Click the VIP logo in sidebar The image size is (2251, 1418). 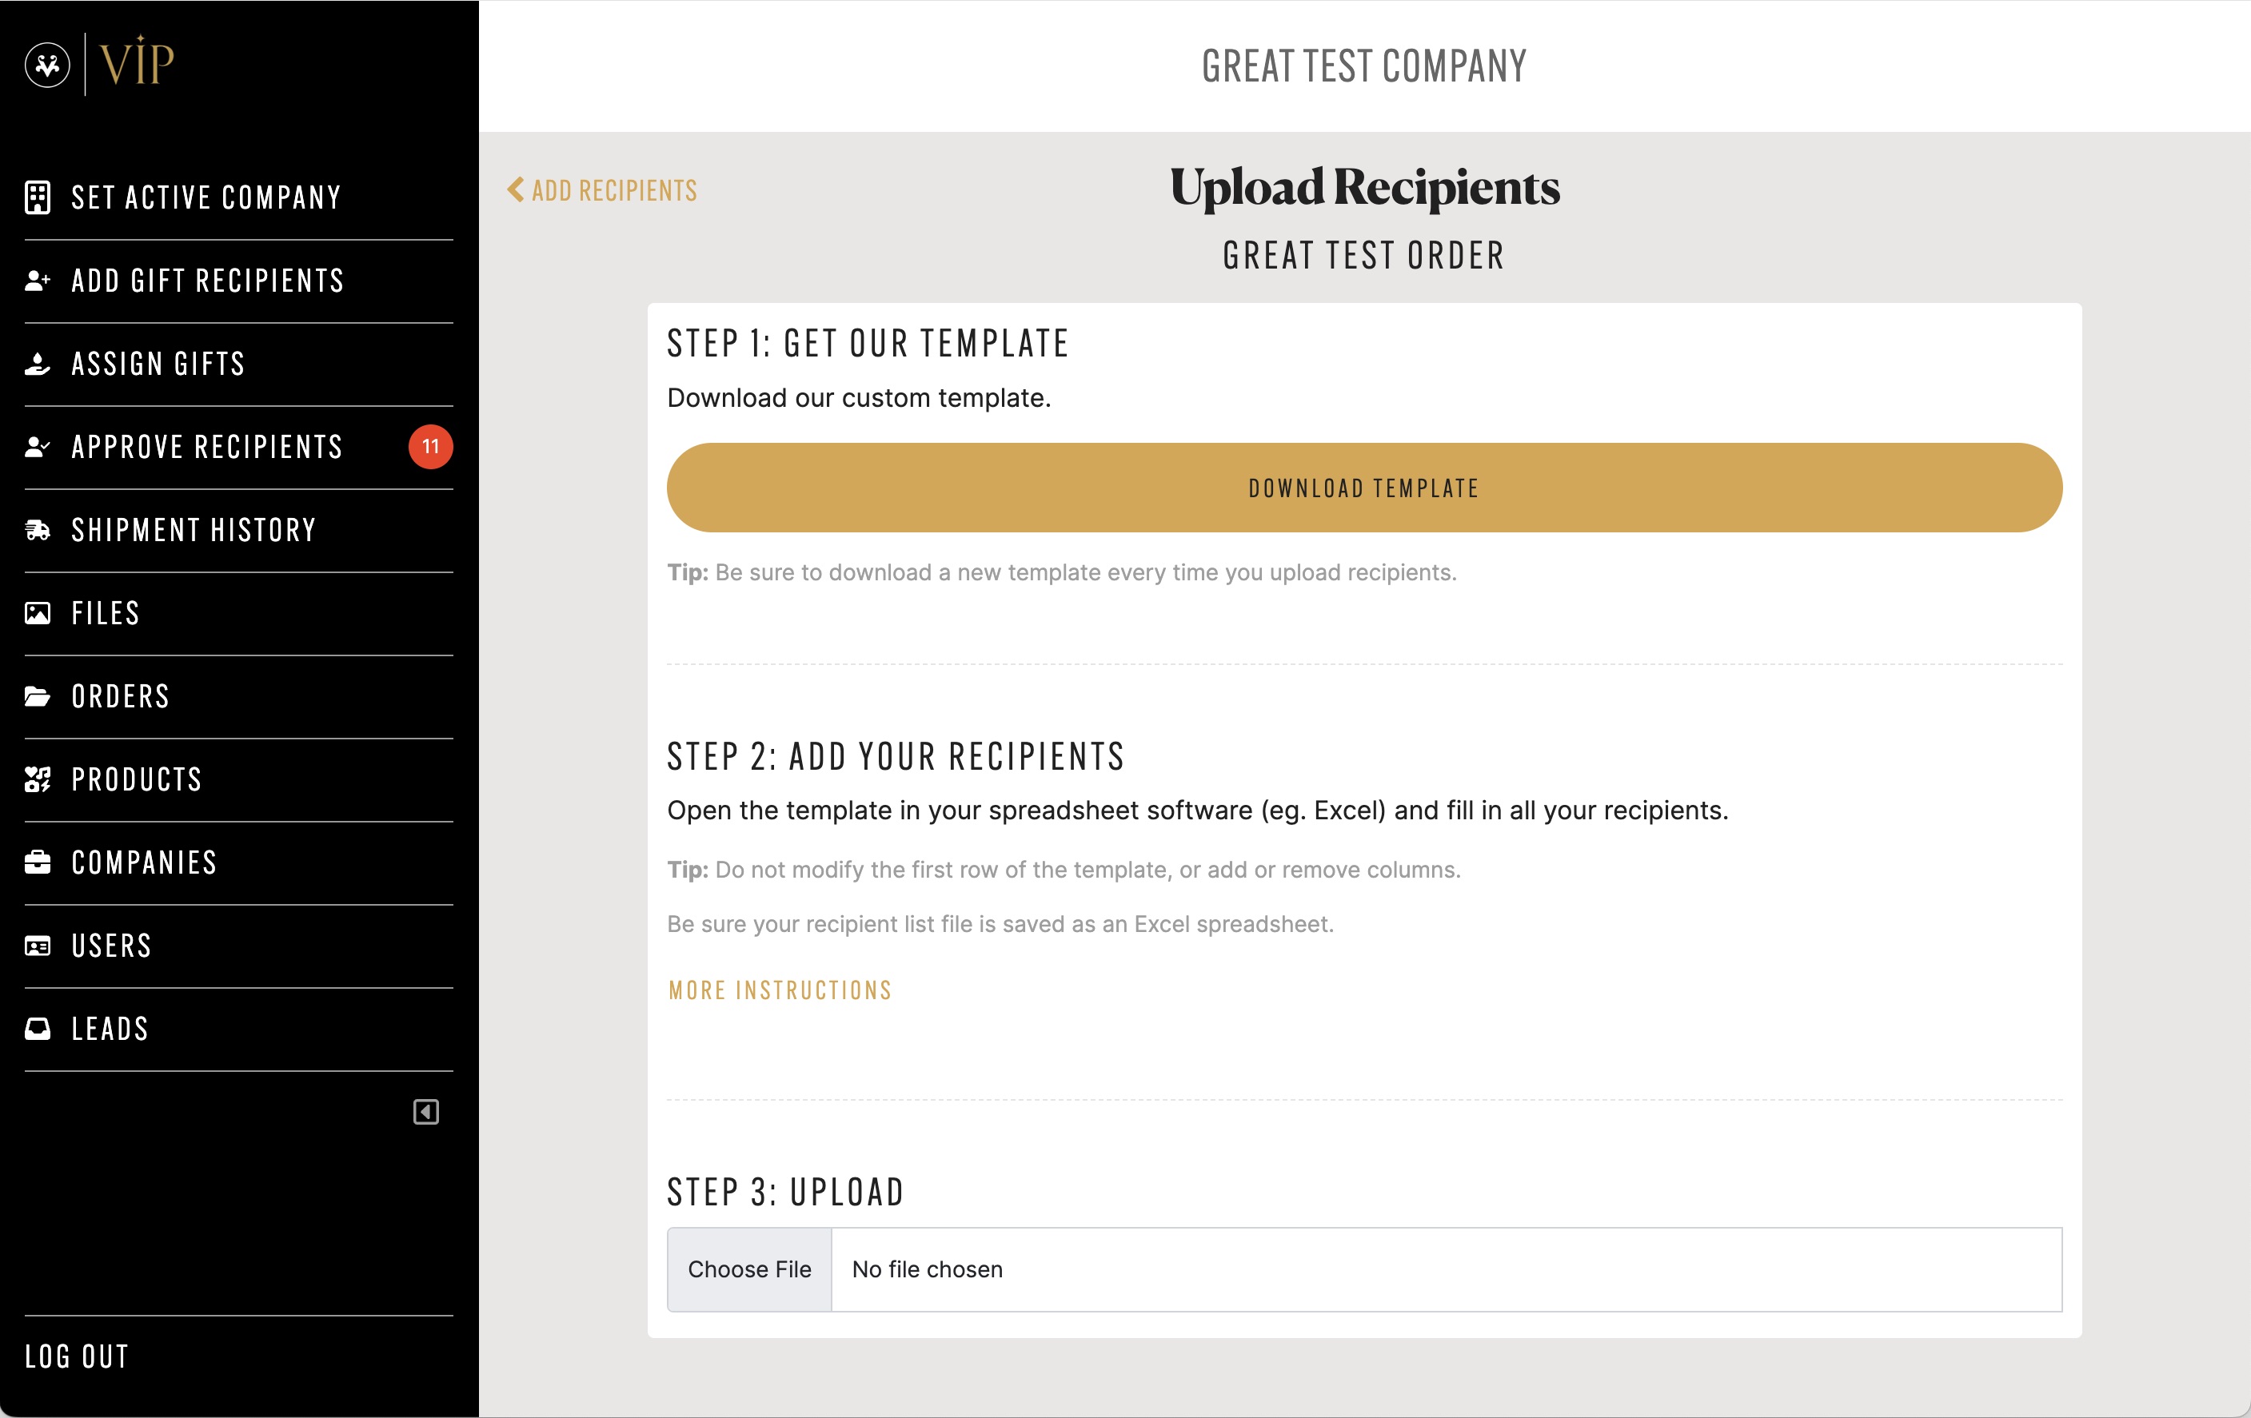click(x=99, y=63)
